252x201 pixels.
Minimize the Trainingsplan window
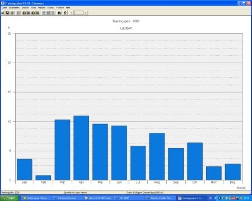point(240,3)
